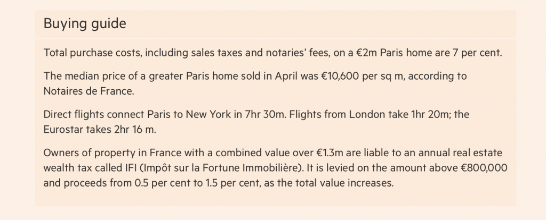
Task: Click the 'Buying guide' heading
Action: (85, 23)
